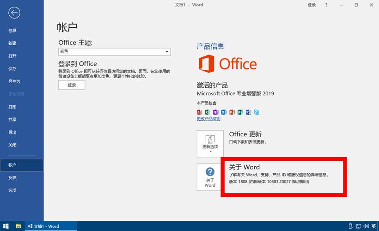Click the 激活的产品 label
Screen dimensions: 379x231
point(212,85)
